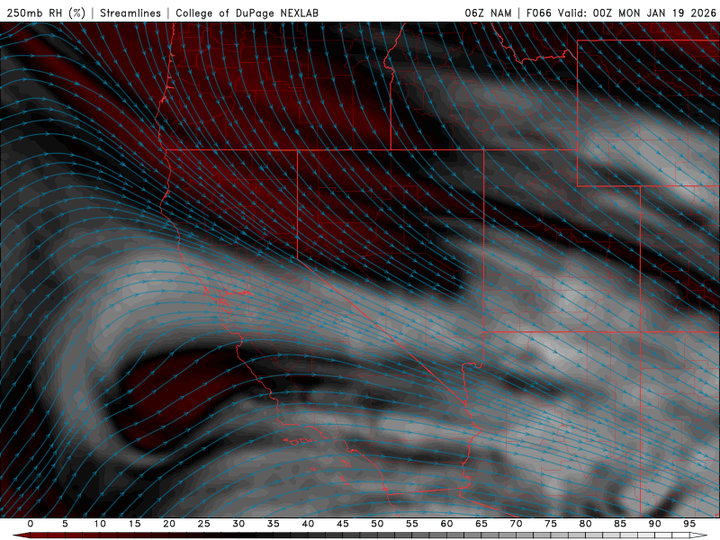Click the 75 tick label on the color scale
Screen dimensions: 720x540
tap(551, 524)
